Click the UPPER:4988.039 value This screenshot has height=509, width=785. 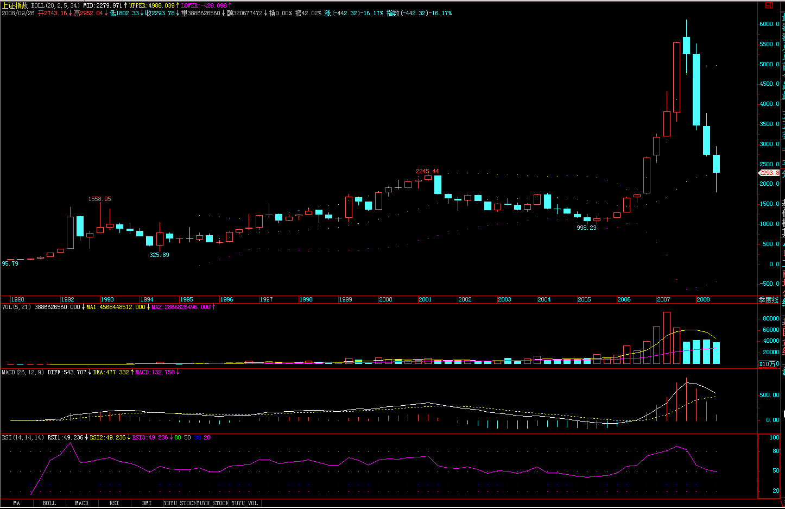tap(152, 5)
